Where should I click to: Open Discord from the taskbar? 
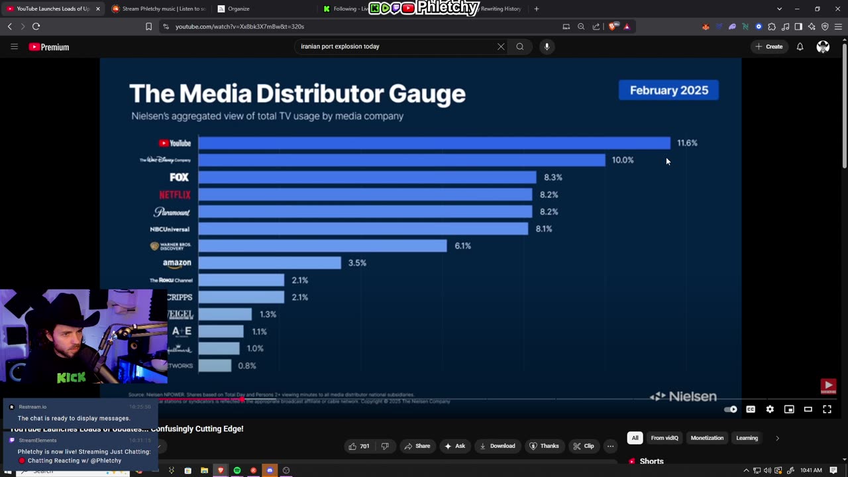click(270, 470)
